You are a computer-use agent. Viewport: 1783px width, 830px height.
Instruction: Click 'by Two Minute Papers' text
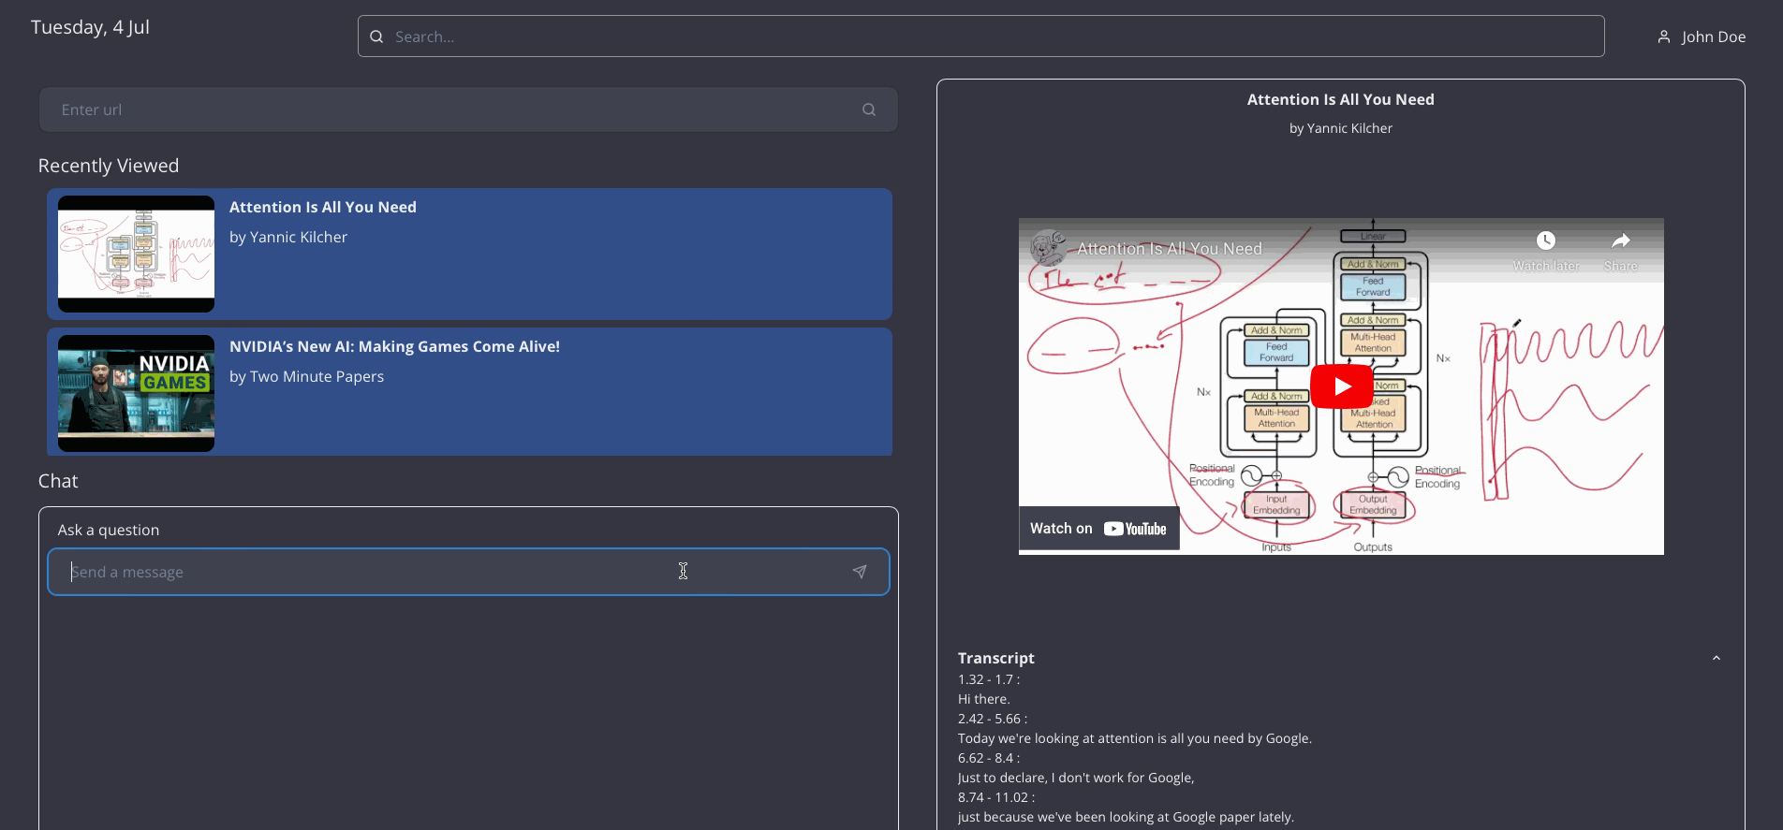tap(306, 376)
